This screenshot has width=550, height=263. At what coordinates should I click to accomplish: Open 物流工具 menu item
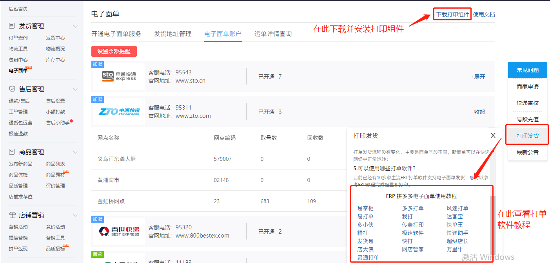(x=18, y=49)
